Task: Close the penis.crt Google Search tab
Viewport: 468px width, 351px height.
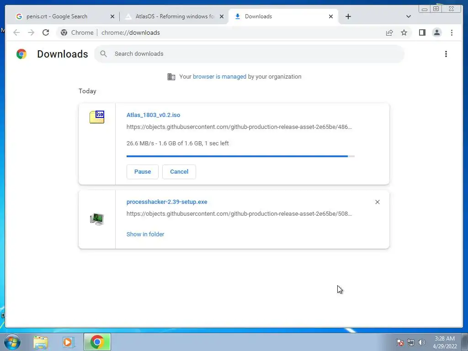Action: (112, 16)
